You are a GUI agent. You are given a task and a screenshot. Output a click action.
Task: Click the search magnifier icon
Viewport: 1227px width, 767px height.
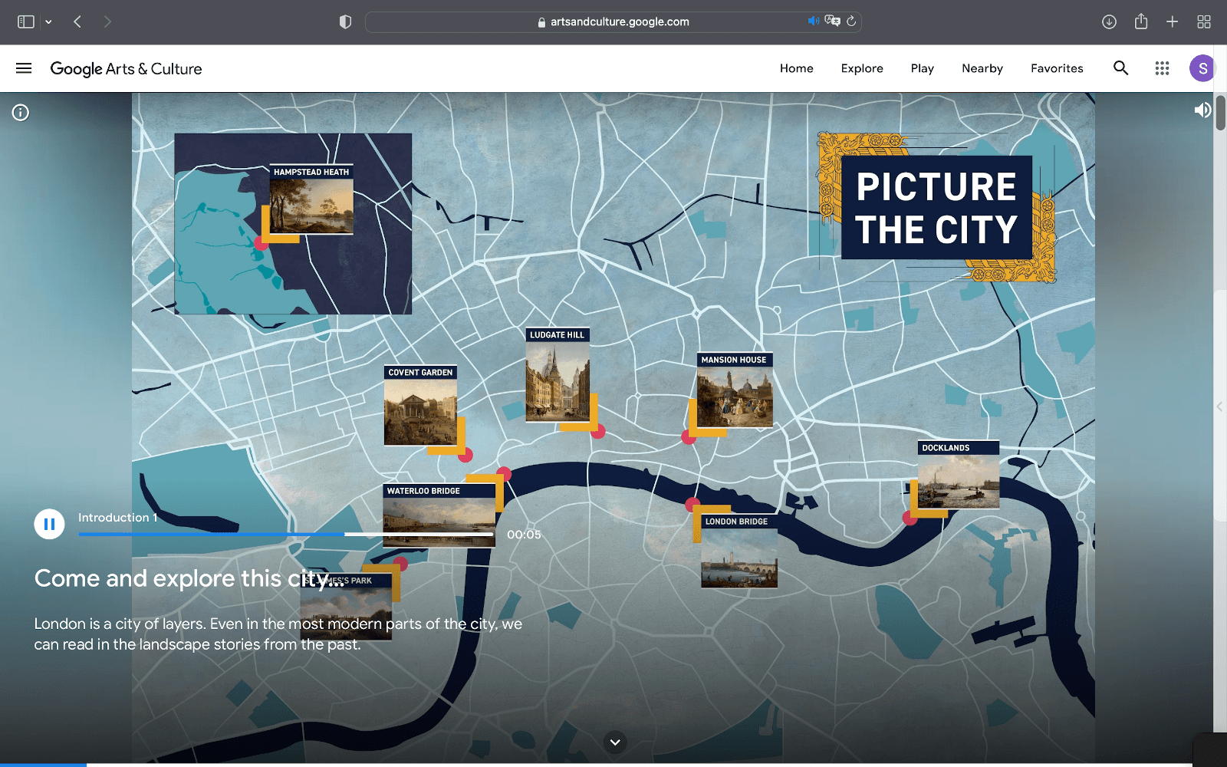(x=1120, y=68)
